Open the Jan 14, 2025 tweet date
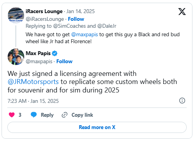 tap(81, 11)
